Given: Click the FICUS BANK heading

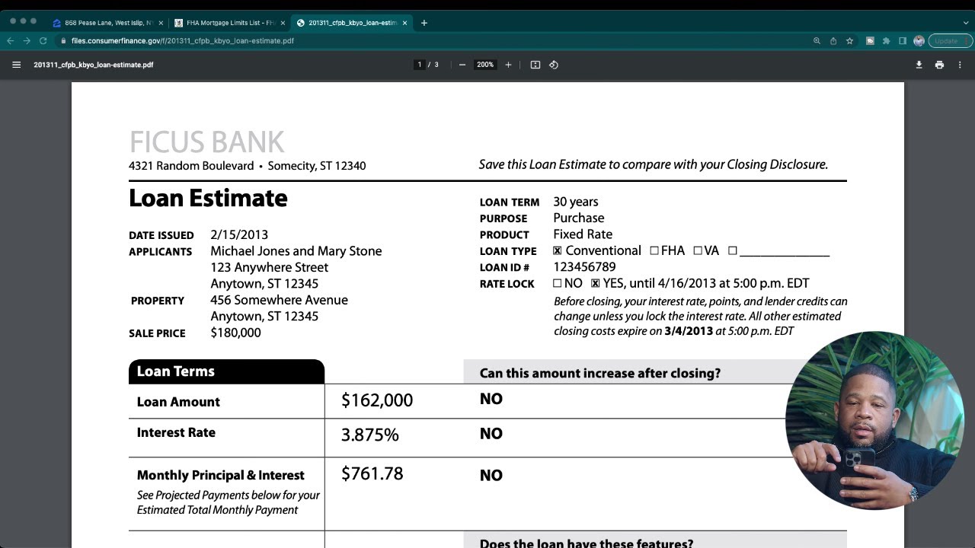Looking at the screenshot, I should point(206,142).
